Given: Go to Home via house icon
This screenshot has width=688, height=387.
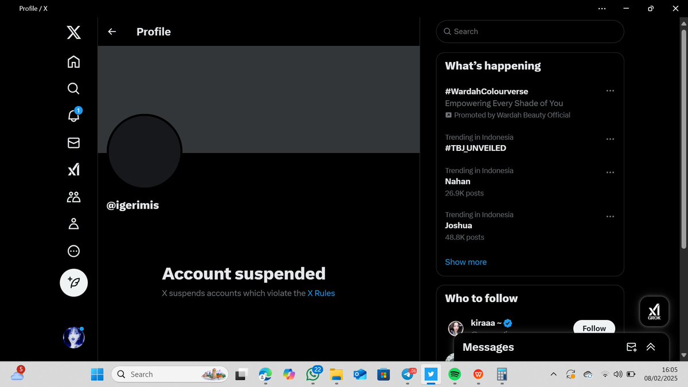Looking at the screenshot, I should coord(73,61).
